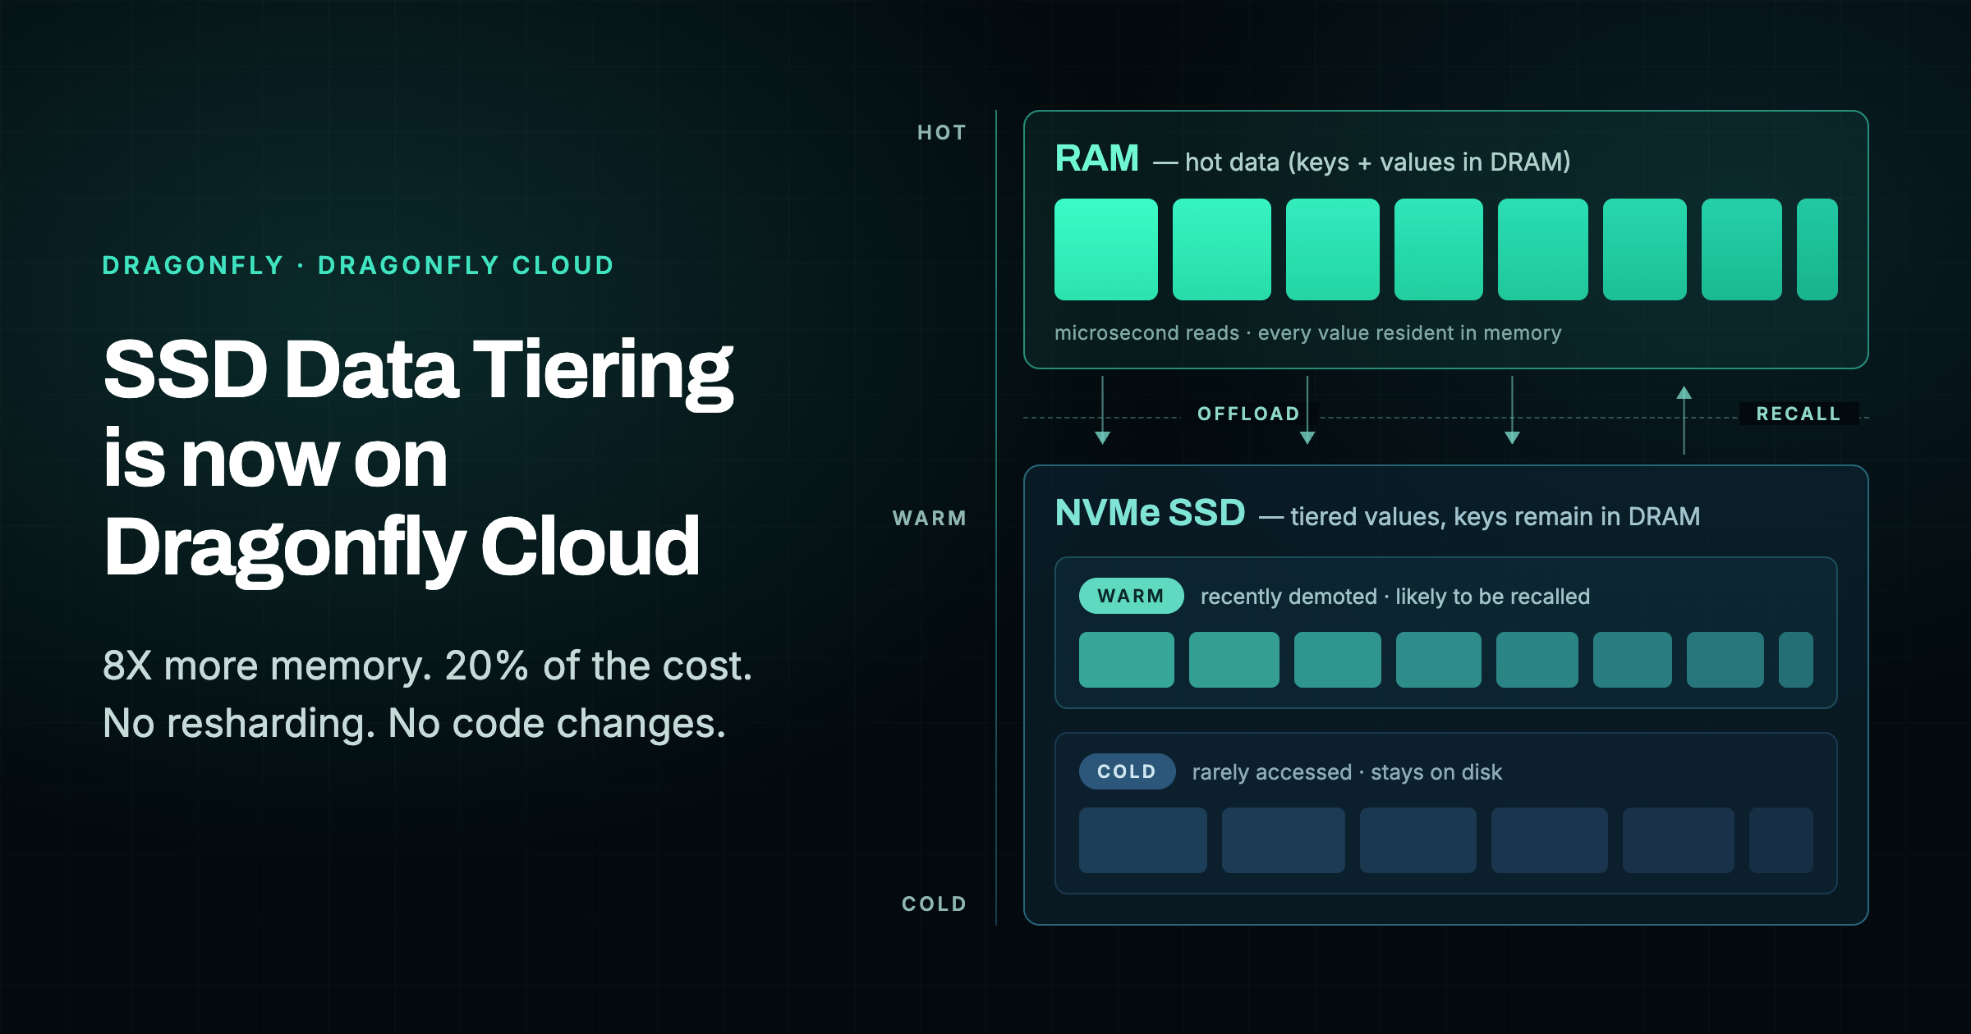The height and width of the screenshot is (1034, 1971).
Task: Click the NVMe SSD heading
Action: coord(1150,513)
